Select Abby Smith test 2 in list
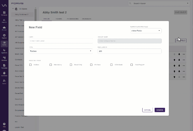Image resolution: width=193 pixels, height=131 pixels. tap(22, 14)
